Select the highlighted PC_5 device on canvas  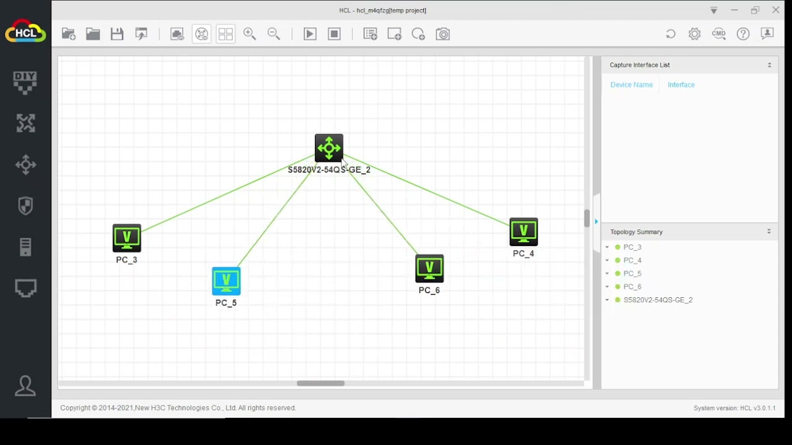pos(226,281)
